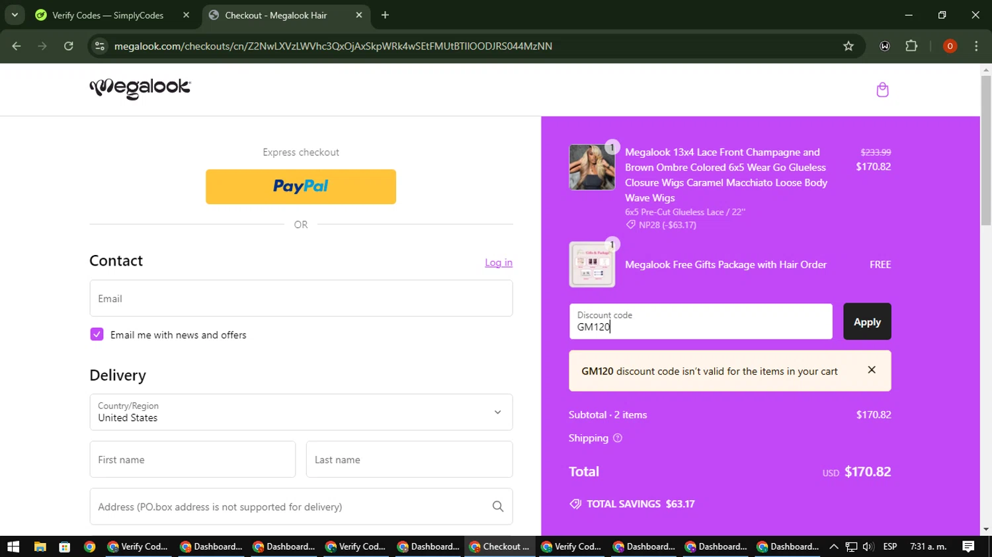Show hidden system tray icons
992x557 pixels.
(833, 546)
